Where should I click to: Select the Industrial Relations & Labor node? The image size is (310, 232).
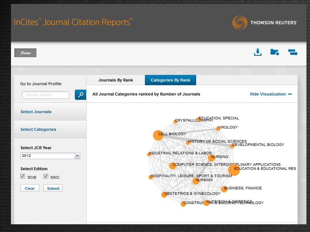(x=149, y=154)
